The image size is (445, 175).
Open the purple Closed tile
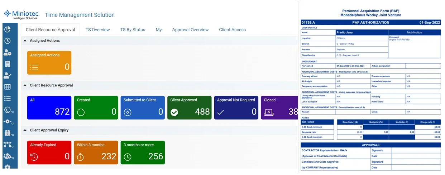click(279, 107)
